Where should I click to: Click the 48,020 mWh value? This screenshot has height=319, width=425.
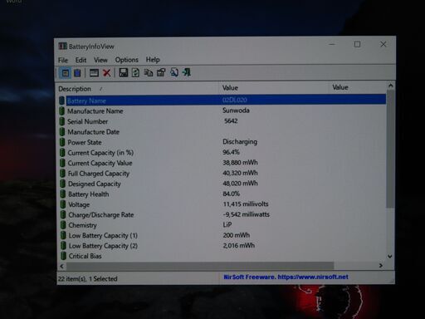[240, 184]
